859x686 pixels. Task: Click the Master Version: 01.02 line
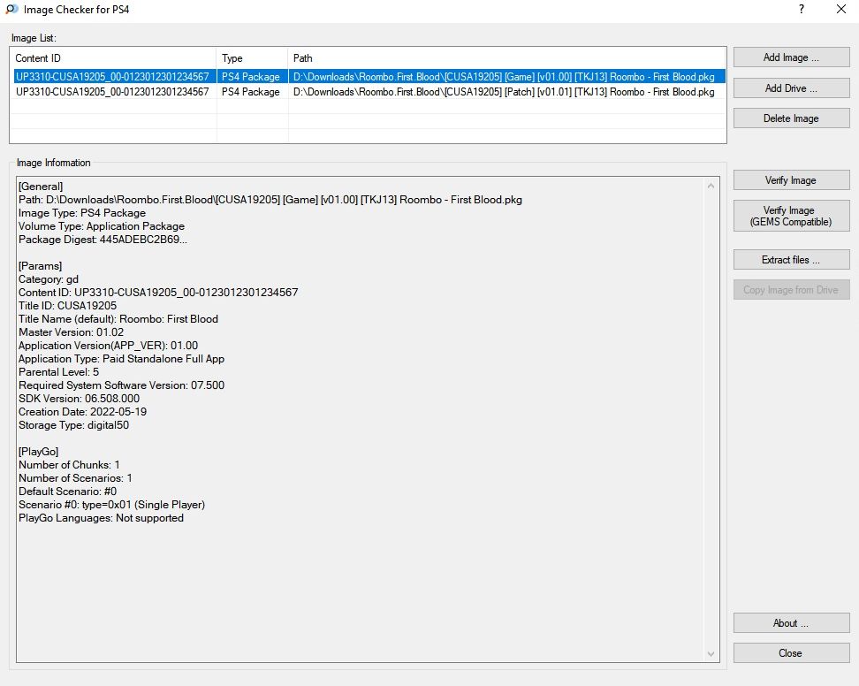tap(72, 332)
